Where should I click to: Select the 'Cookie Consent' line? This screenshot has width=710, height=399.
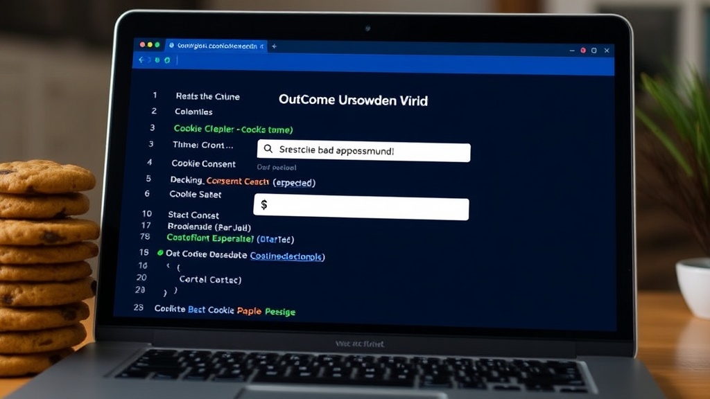(x=203, y=164)
